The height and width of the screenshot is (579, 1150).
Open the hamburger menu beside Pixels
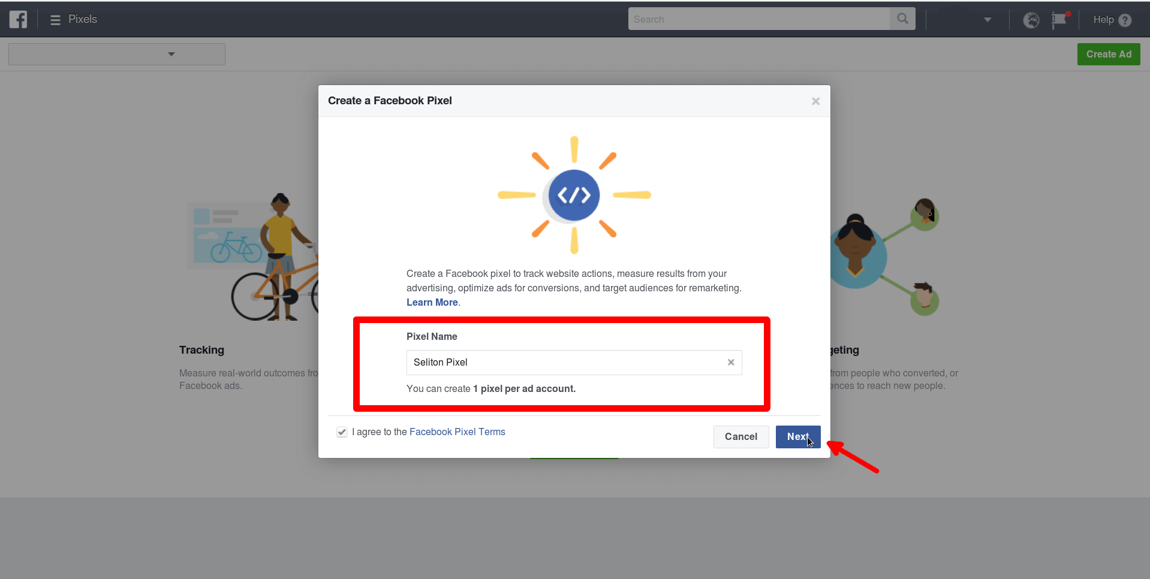coord(56,20)
